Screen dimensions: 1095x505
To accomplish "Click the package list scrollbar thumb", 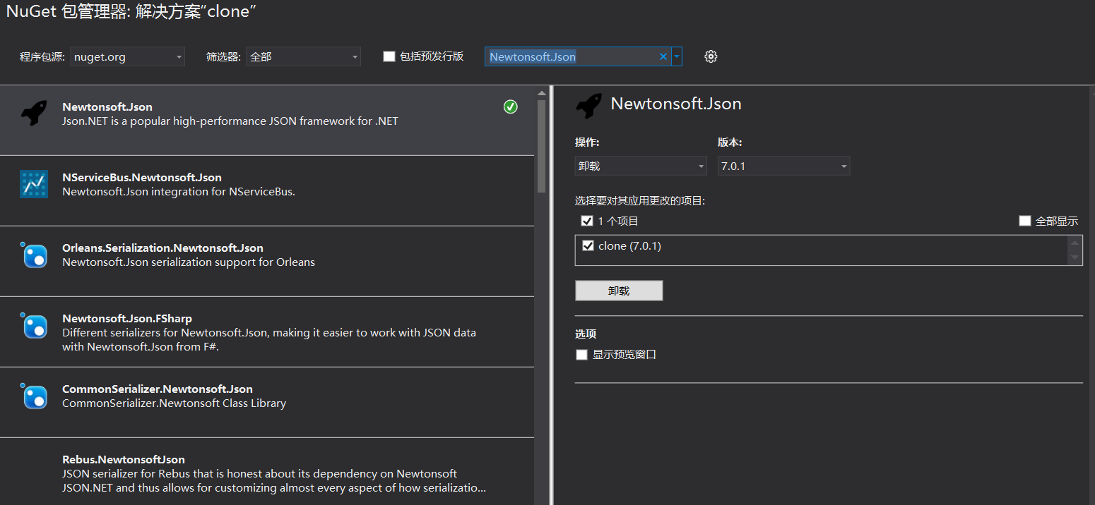I will pos(542,146).
